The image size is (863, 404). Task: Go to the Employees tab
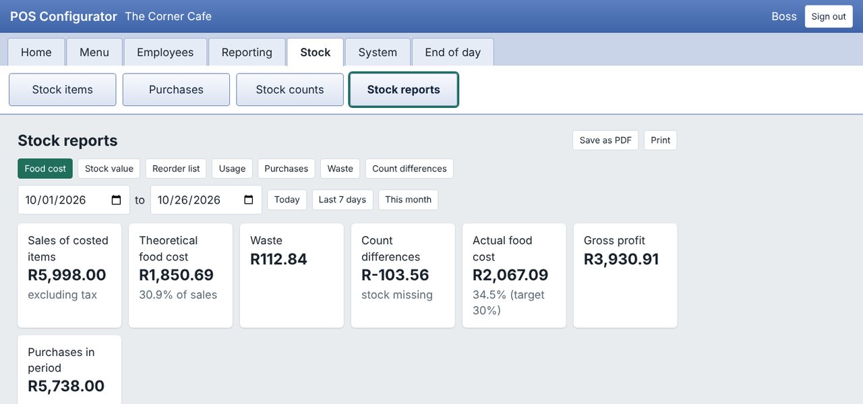pos(165,52)
